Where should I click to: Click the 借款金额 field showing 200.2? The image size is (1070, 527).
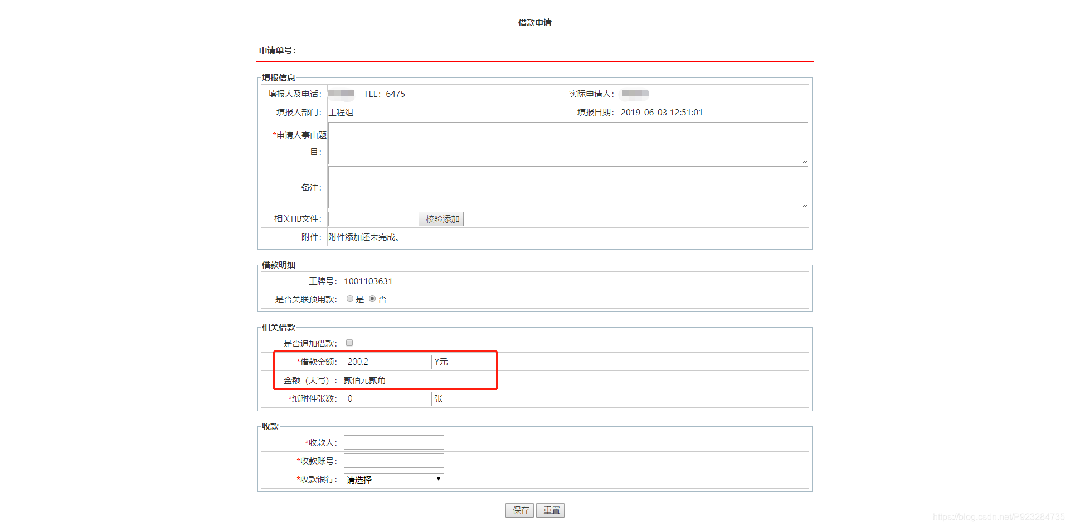click(388, 362)
